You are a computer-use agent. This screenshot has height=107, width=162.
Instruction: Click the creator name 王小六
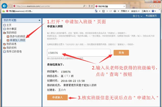click(x=62, y=90)
